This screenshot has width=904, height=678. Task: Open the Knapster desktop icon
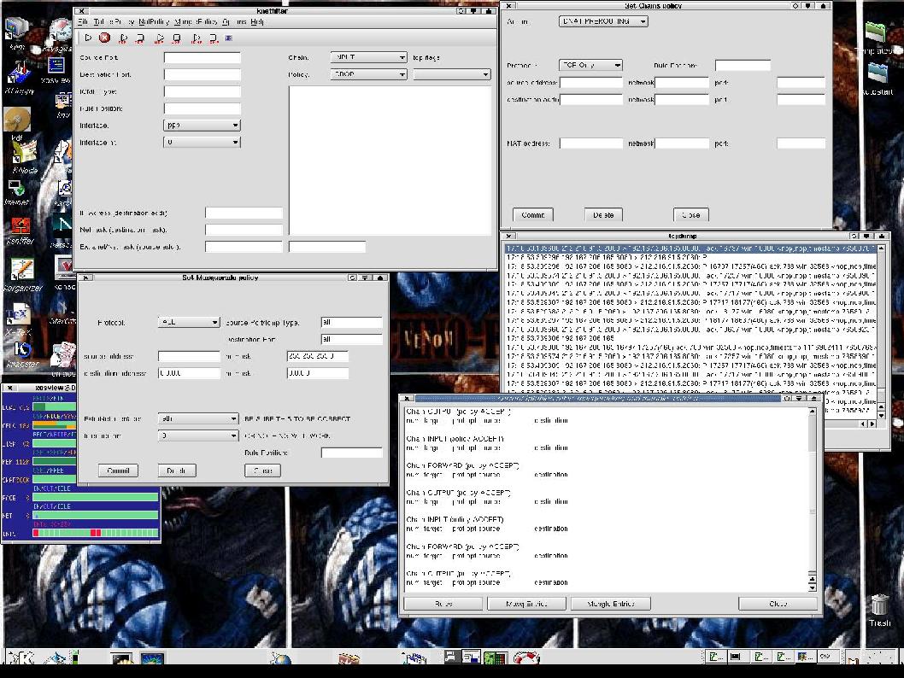pos(22,354)
